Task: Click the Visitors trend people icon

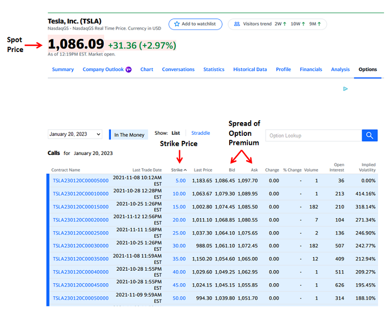Action: click(237, 24)
